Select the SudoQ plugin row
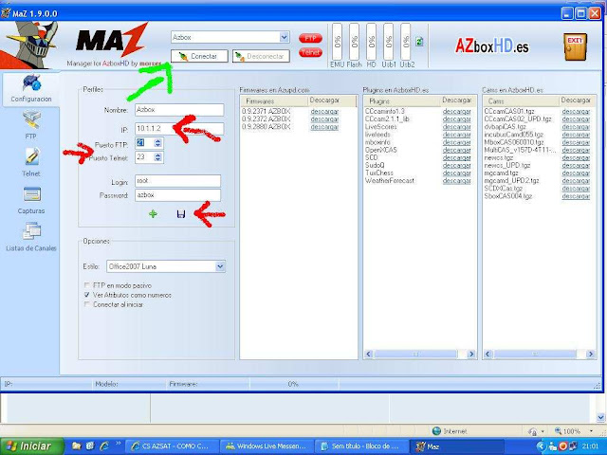Viewport: 607px width, 455px height. coord(375,165)
